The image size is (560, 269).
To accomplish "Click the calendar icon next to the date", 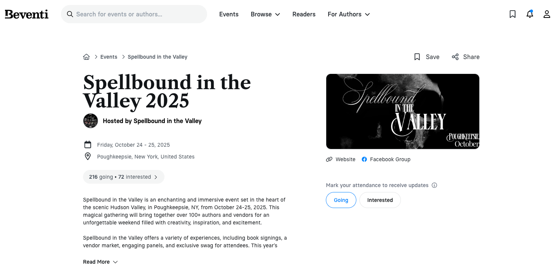I will (x=88, y=144).
